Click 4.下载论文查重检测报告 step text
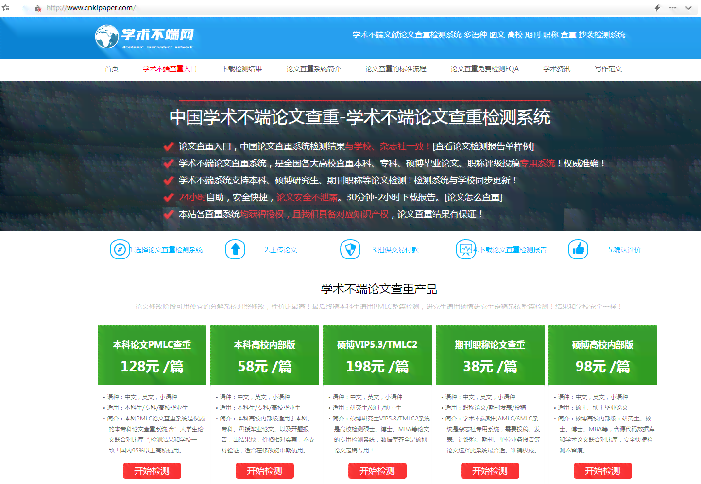Viewport: 701px width, 484px height. point(511,250)
